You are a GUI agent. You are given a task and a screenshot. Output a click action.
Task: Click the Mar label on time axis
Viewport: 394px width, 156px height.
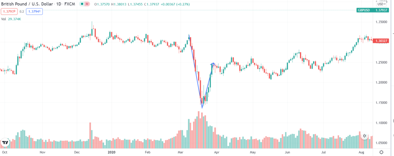[x=181, y=152]
